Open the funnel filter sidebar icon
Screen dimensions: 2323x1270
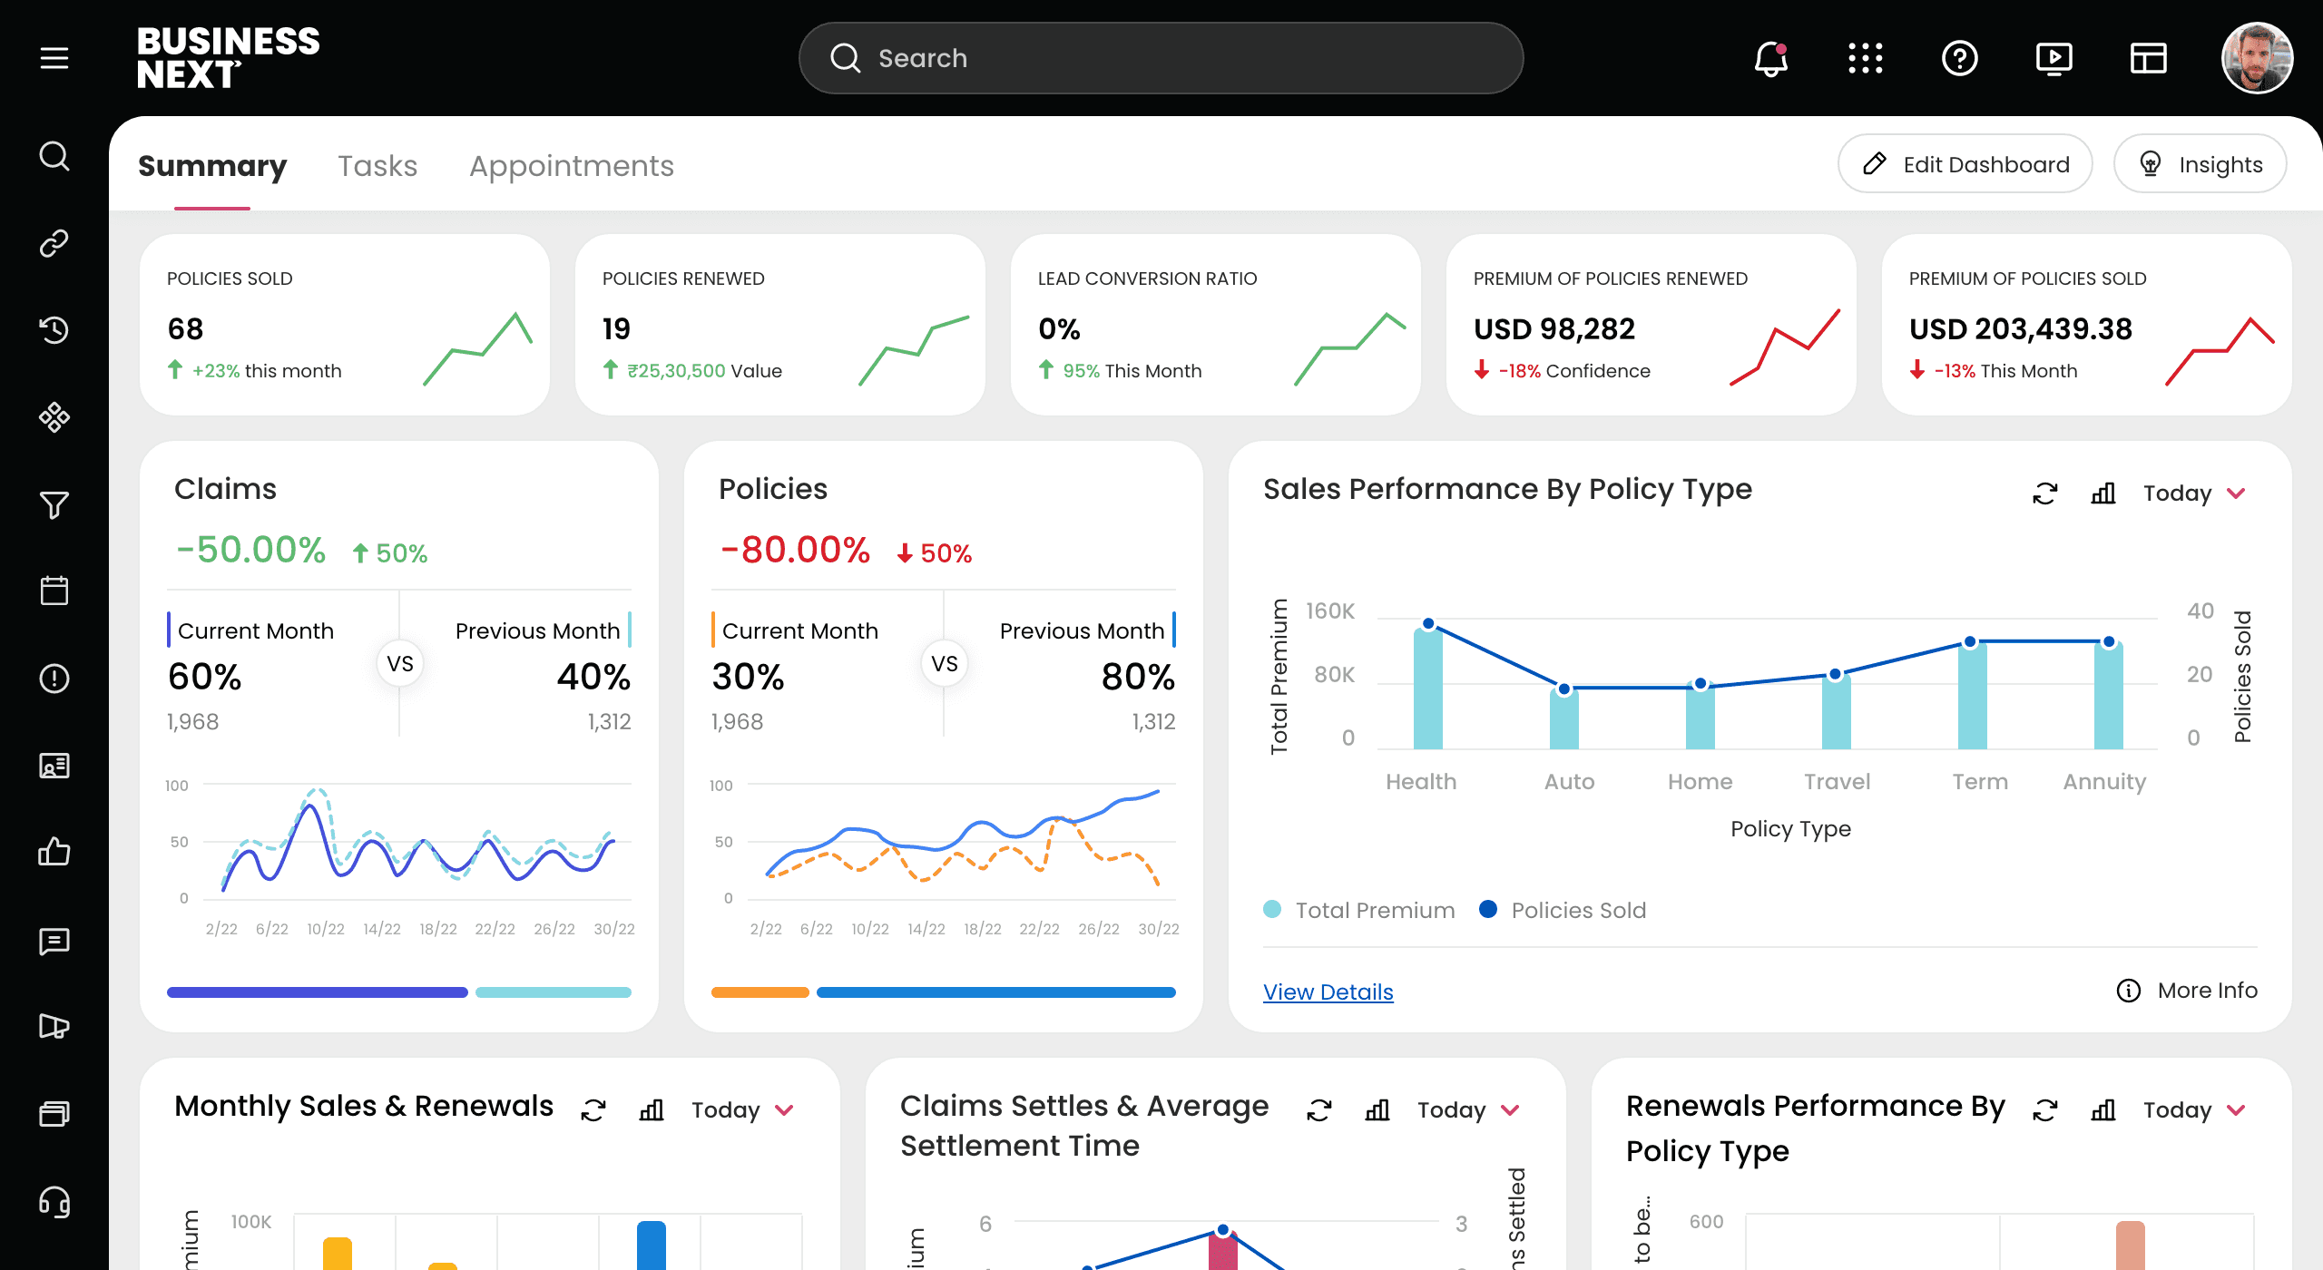tap(54, 504)
